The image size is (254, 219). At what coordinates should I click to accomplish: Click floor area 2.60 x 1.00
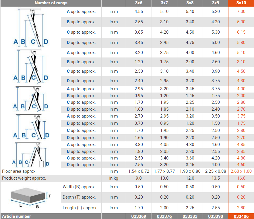click(241, 171)
